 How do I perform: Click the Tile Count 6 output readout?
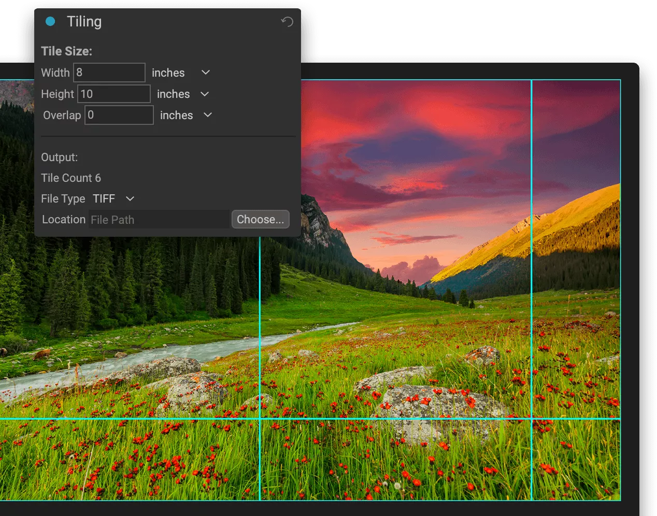coord(71,178)
